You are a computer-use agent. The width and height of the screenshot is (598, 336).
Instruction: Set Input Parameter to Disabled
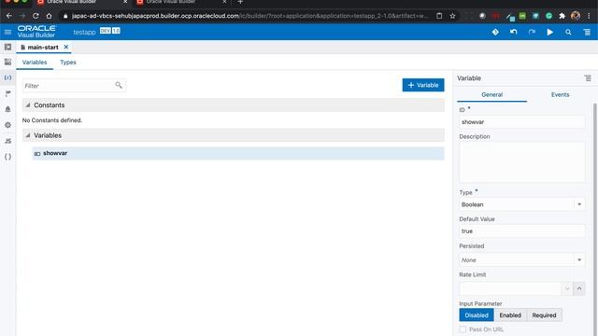[477, 315]
